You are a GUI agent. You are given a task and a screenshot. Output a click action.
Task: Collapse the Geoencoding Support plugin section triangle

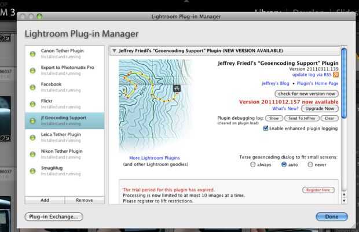(114, 51)
